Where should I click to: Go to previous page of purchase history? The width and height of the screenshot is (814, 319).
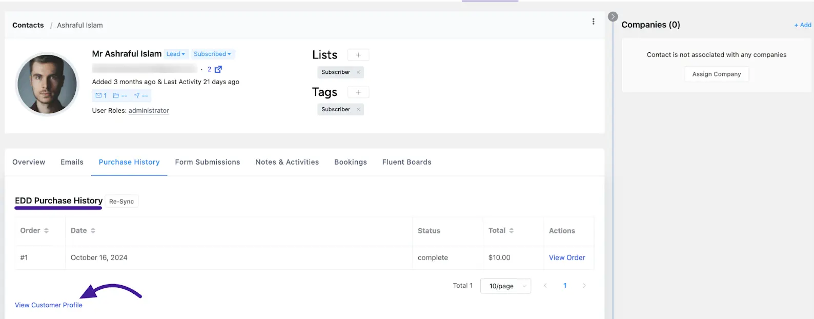(x=545, y=286)
